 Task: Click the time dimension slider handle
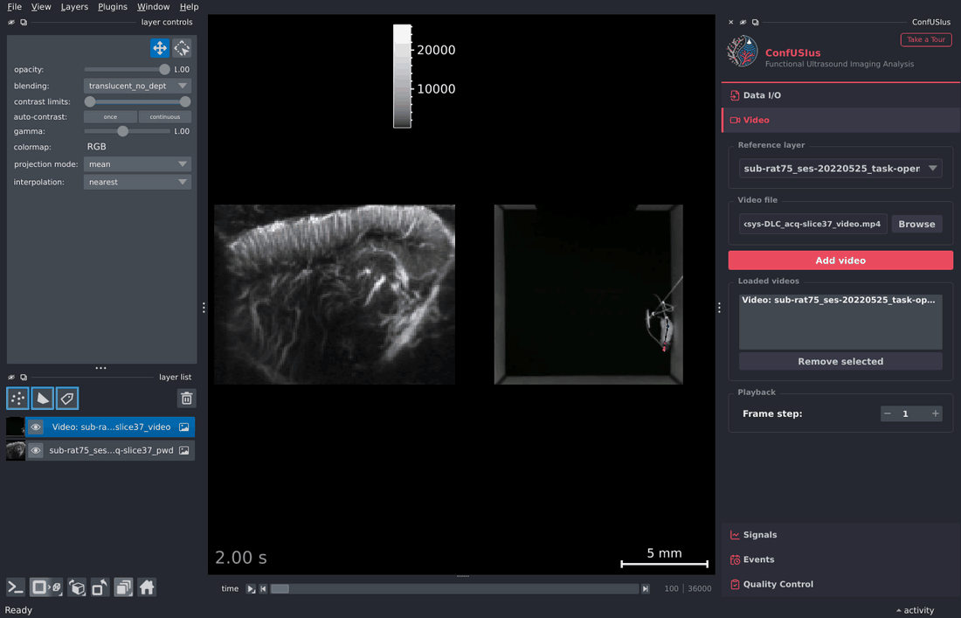pyautogui.click(x=280, y=588)
